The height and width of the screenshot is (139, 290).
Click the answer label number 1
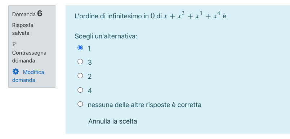[89, 48]
